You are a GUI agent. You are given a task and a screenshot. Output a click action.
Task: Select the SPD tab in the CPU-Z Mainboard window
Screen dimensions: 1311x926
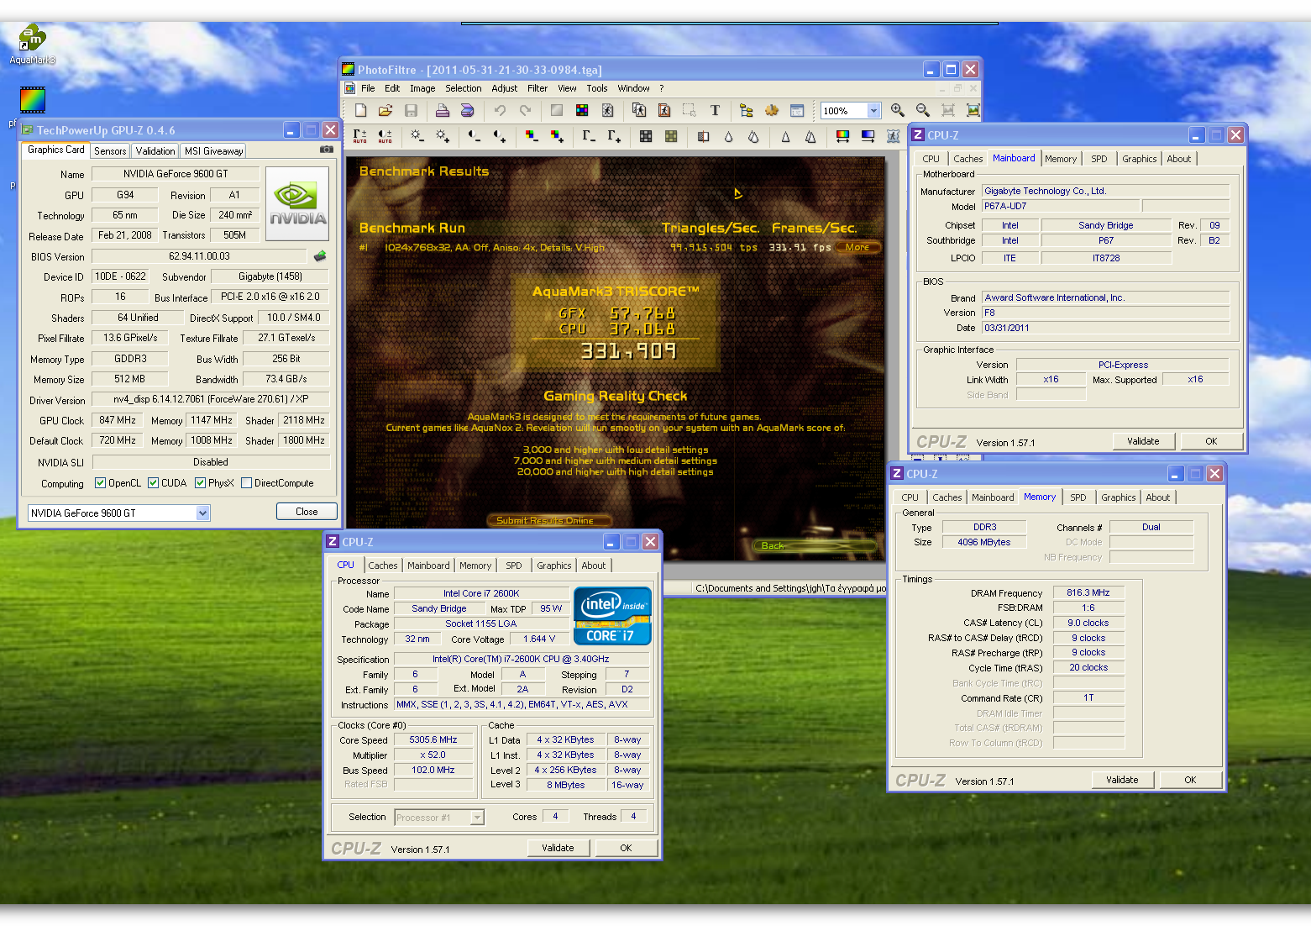click(1099, 159)
